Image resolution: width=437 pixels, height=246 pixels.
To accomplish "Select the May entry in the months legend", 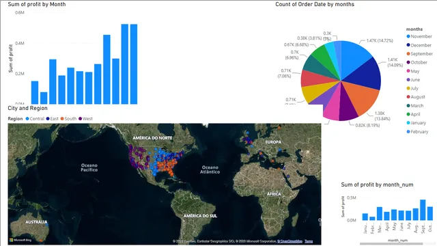I will click(x=413, y=71).
